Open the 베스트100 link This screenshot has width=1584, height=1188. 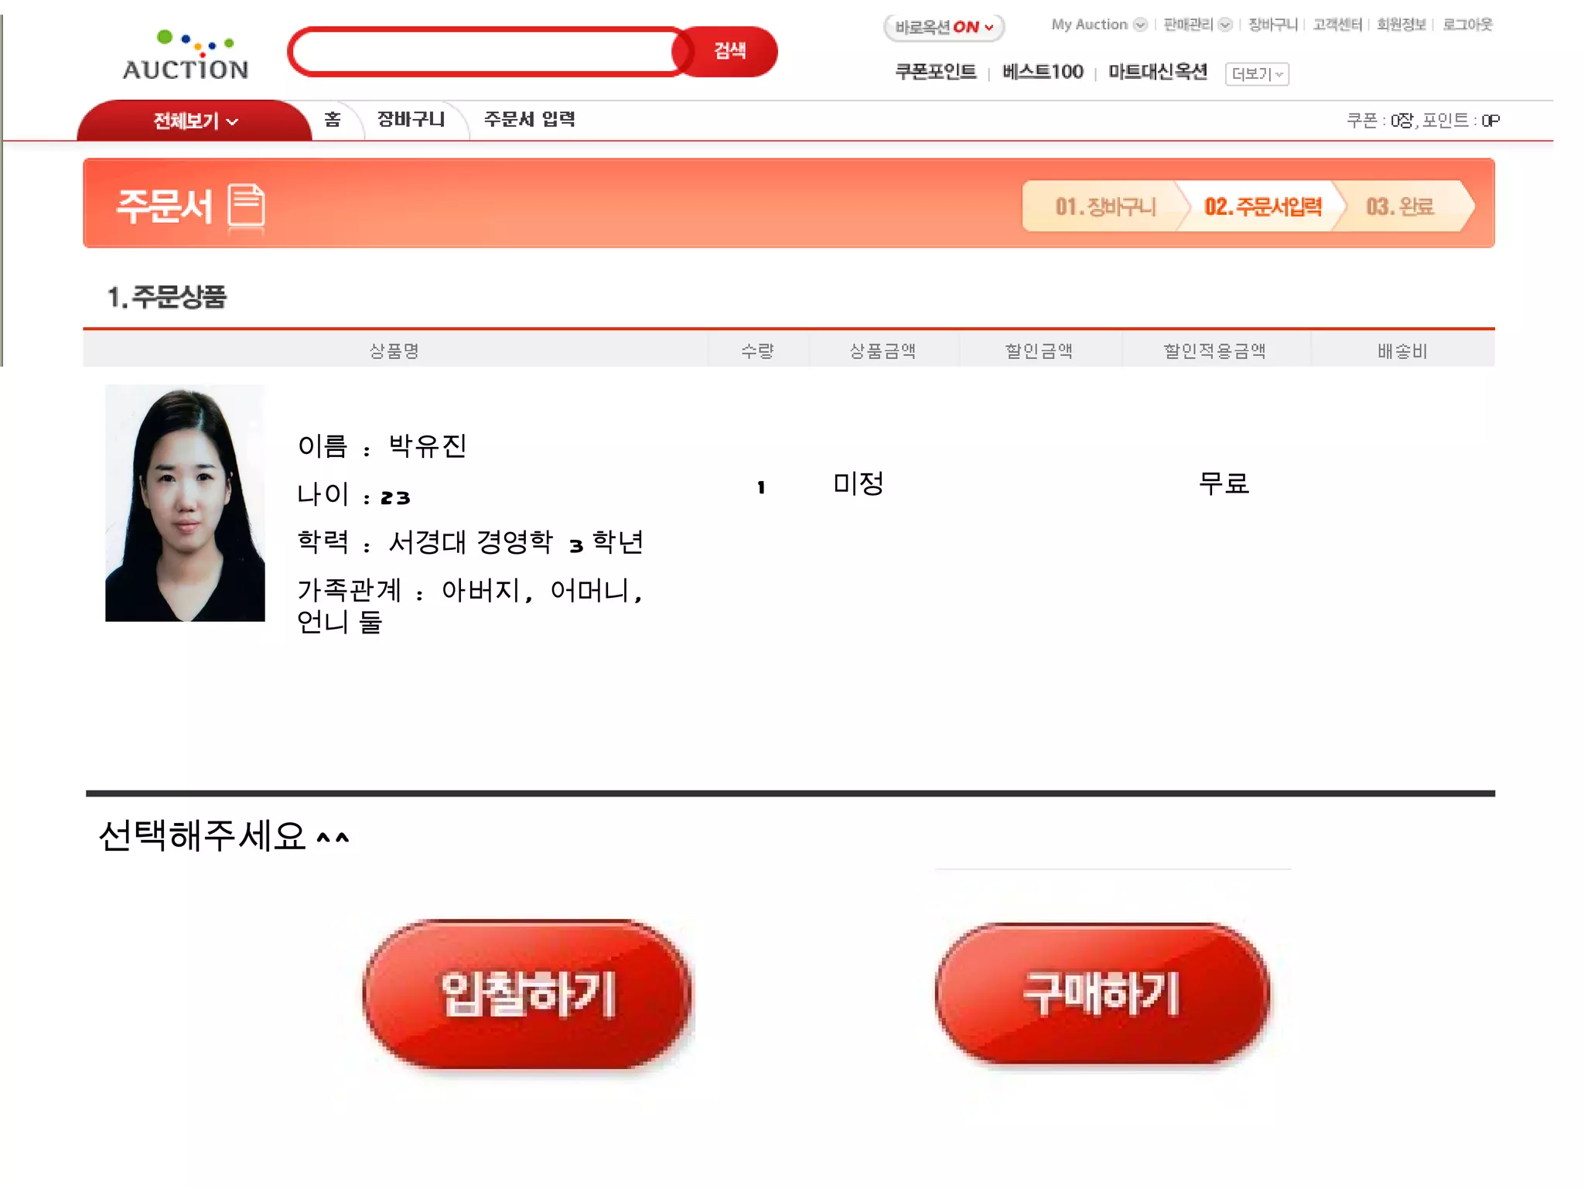click(1043, 72)
